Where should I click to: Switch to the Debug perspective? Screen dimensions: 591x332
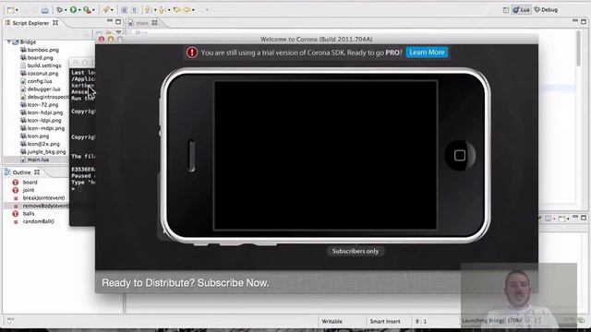[546, 10]
